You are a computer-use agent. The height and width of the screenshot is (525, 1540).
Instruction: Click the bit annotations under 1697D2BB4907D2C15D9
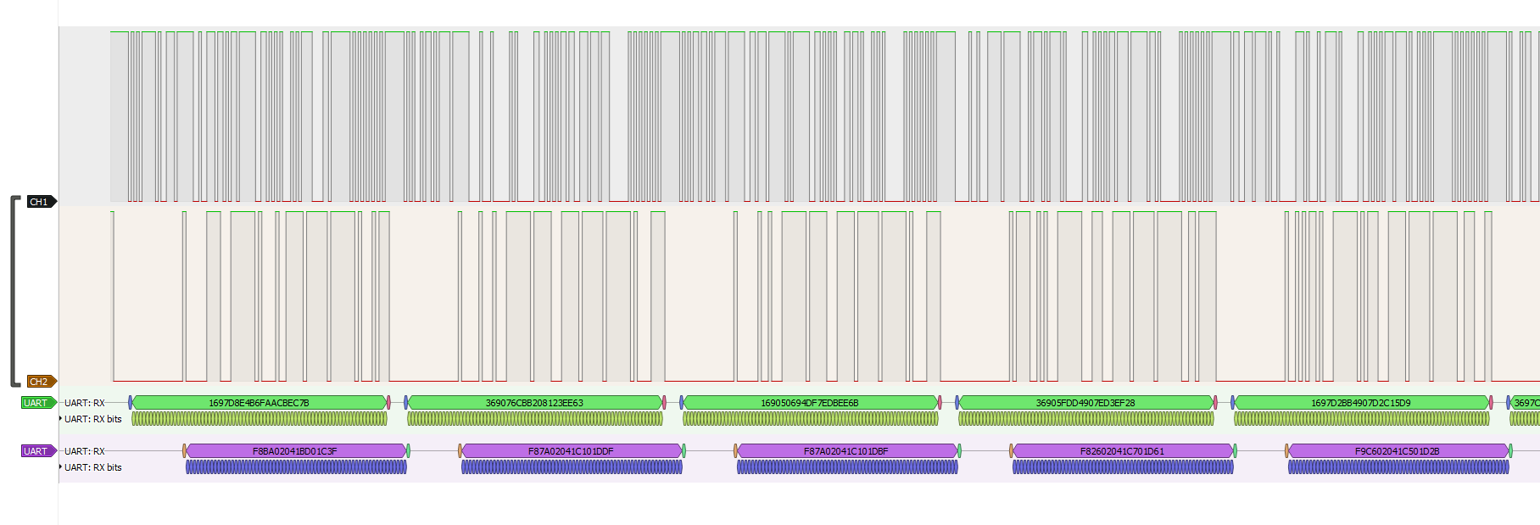click(x=1362, y=419)
